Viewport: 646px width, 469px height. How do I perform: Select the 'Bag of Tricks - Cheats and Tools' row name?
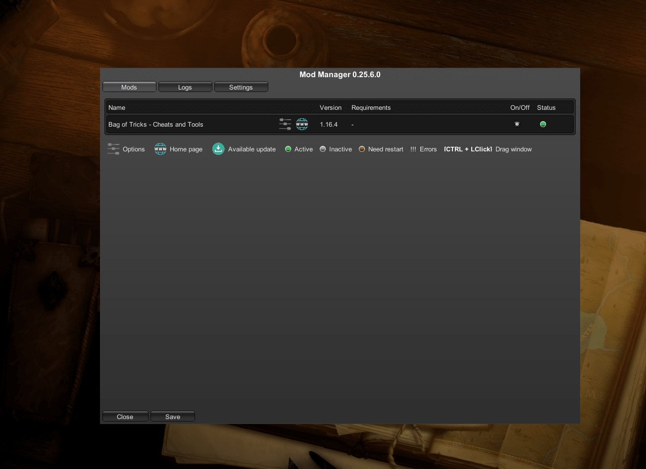click(x=156, y=124)
